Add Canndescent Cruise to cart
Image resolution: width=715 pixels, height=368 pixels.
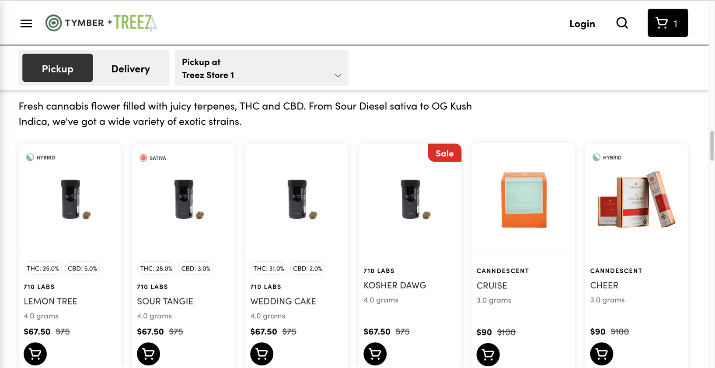click(488, 354)
